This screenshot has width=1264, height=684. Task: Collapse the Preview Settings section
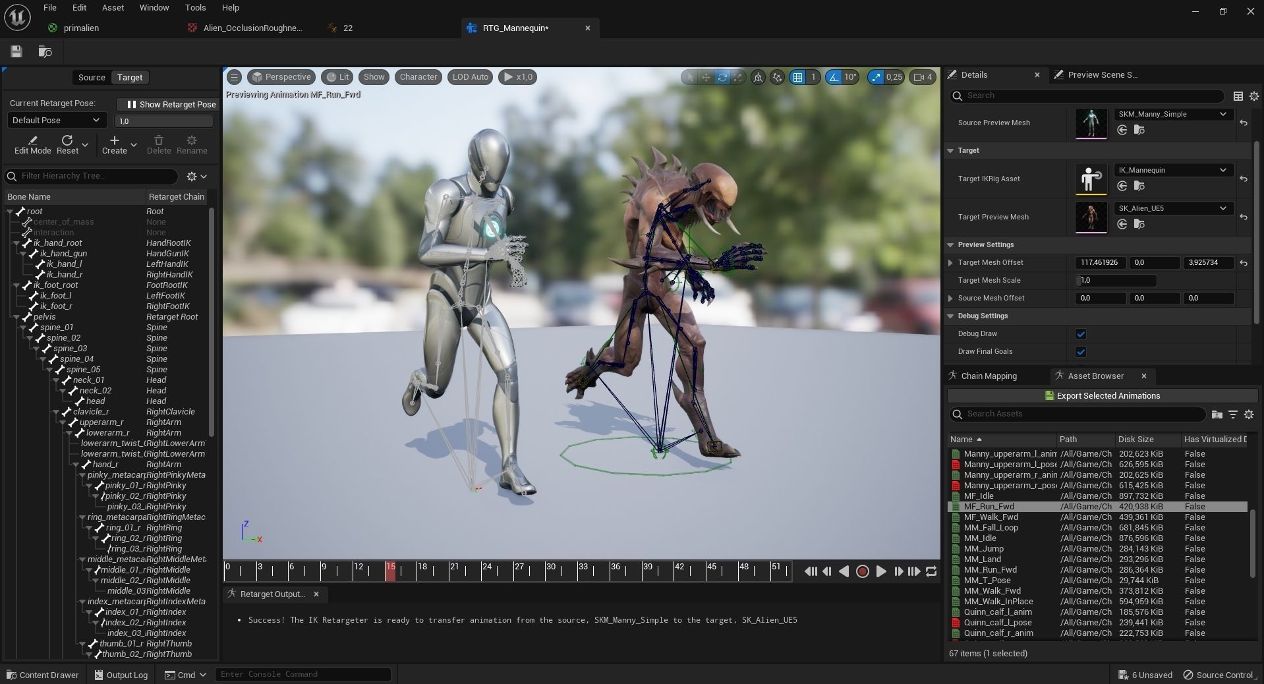(951, 245)
